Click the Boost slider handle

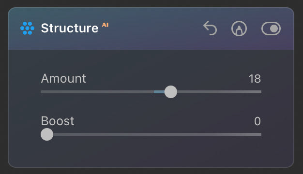pyautogui.click(x=47, y=134)
